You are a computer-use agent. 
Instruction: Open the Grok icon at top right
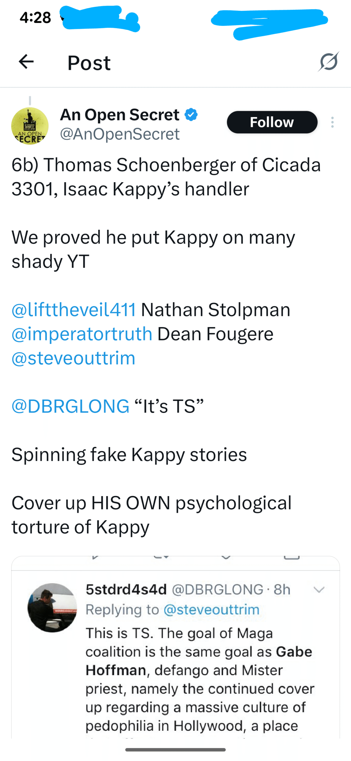point(329,62)
